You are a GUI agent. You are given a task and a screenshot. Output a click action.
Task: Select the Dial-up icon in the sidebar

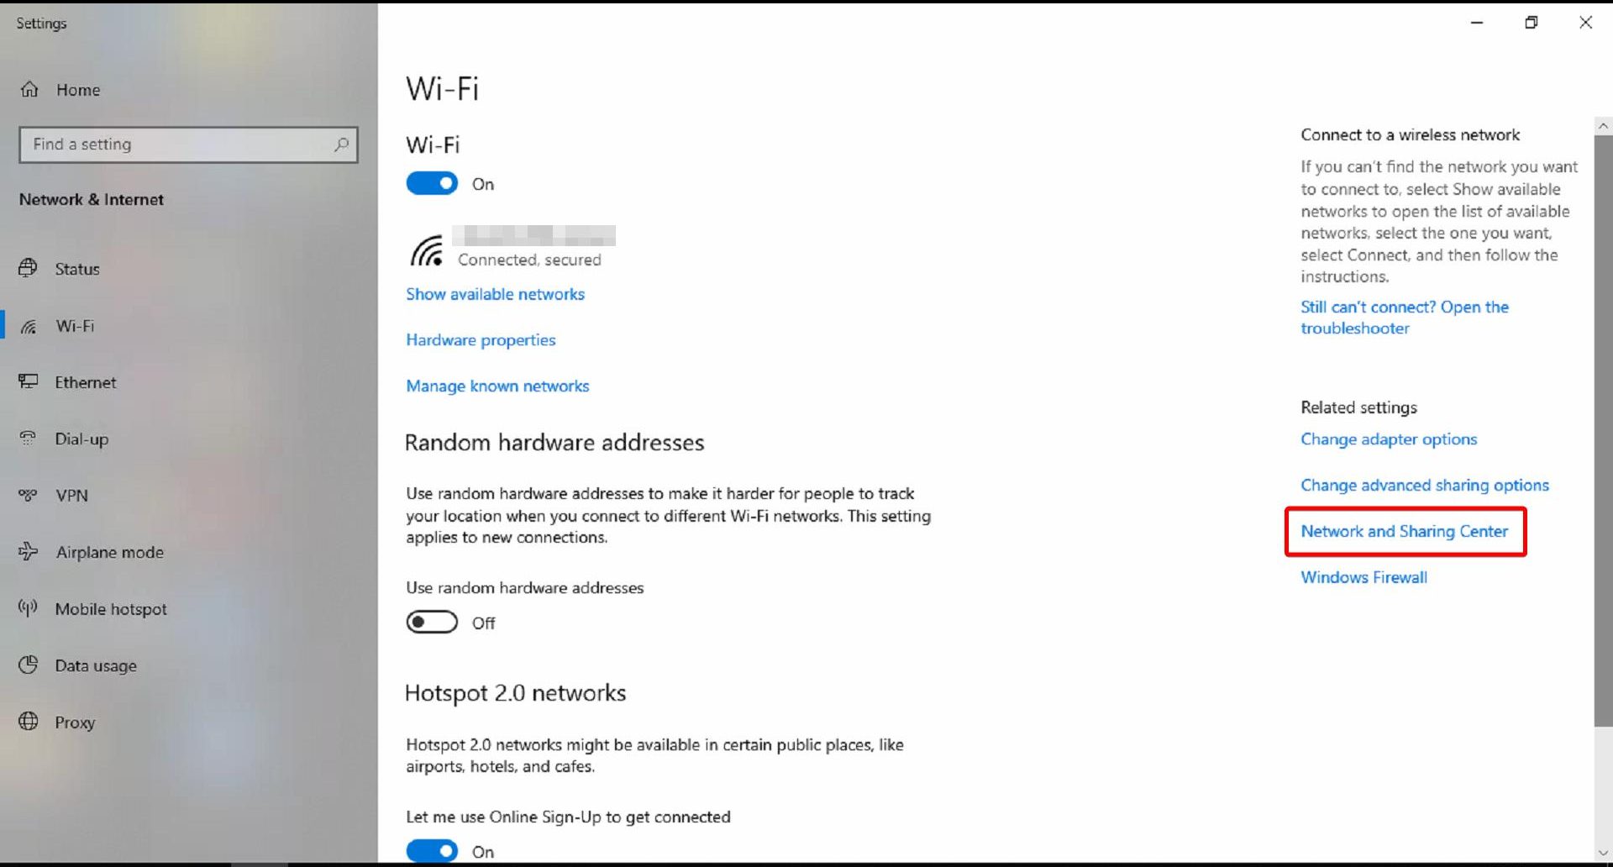click(28, 439)
